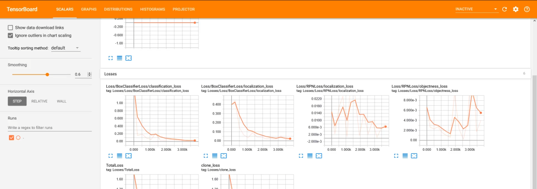Image resolution: width=537 pixels, height=189 pixels.
Task: Open Tooltip sorting method dropdown
Action: 66,48
